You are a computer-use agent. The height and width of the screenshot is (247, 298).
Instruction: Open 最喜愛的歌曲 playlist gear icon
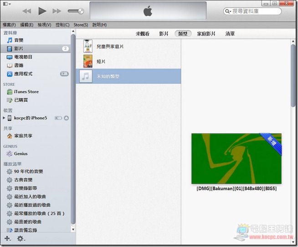(x=9, y=222)
